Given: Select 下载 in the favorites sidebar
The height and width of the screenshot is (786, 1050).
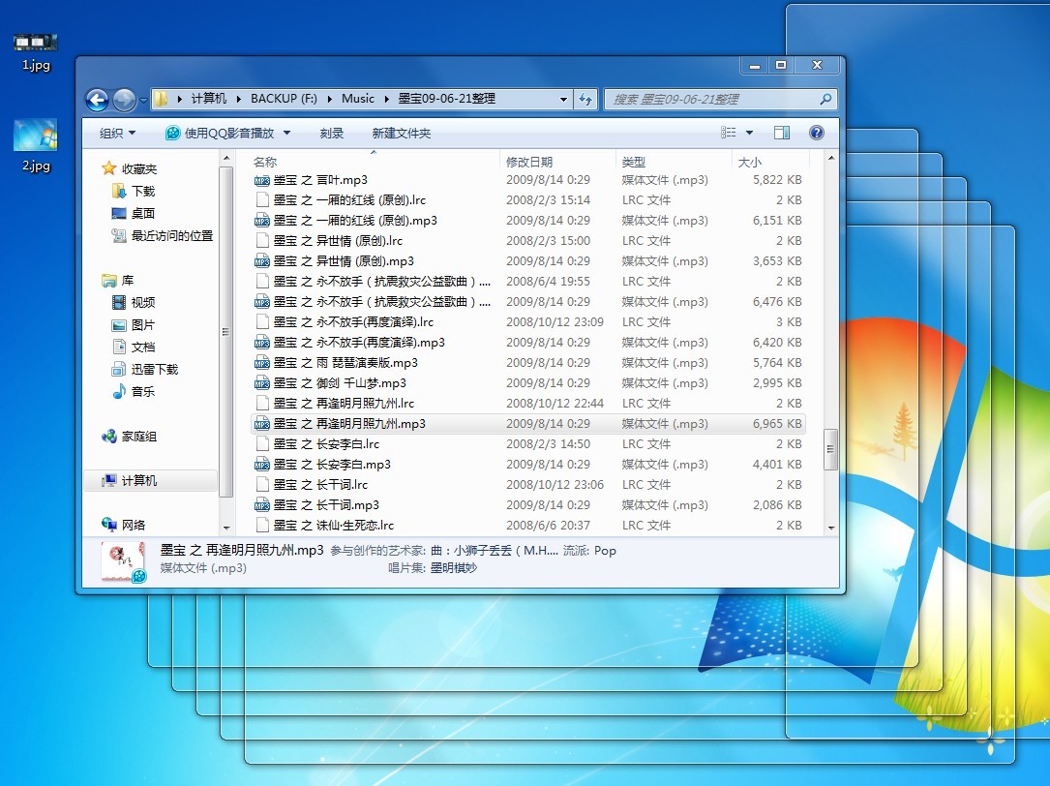Looking at the screenshot, I should coord(143,191).
